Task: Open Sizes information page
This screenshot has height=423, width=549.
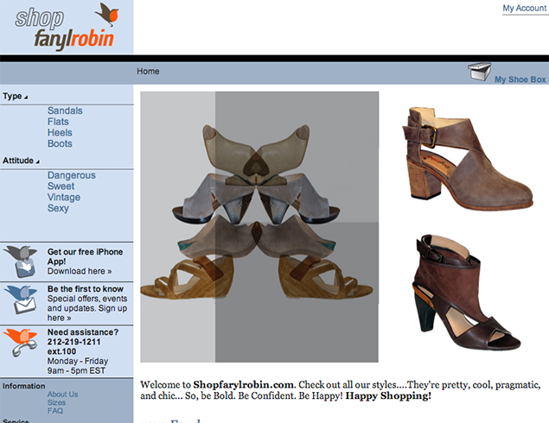Action: tap(56, 403)
